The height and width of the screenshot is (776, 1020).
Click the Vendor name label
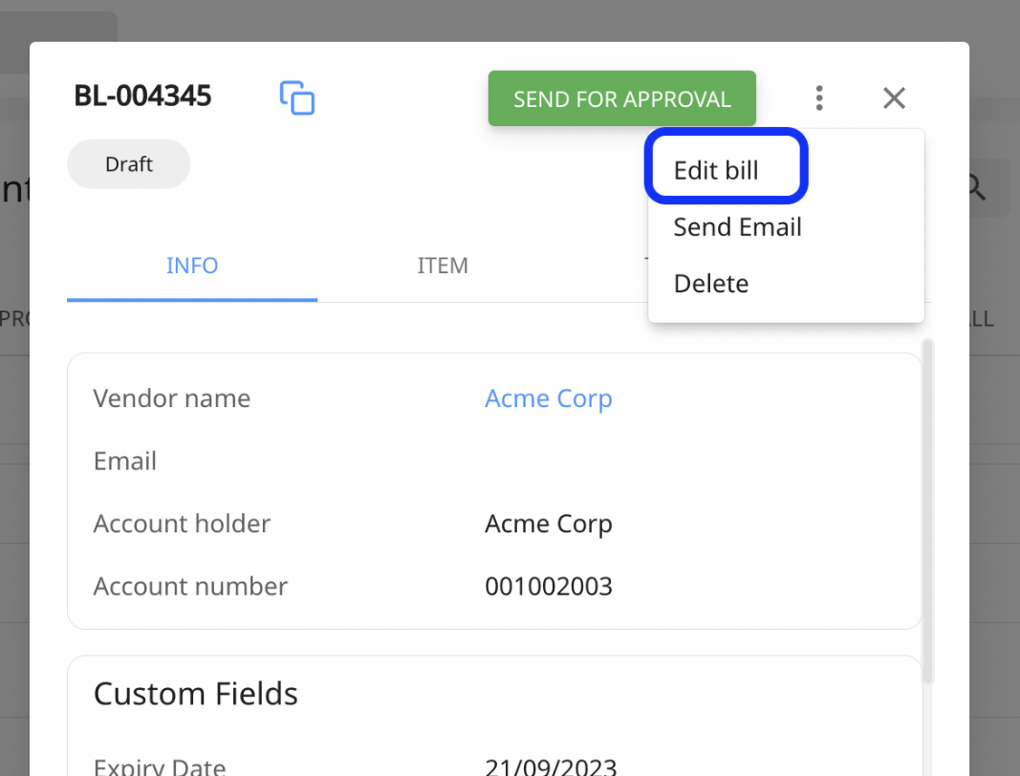pyautogui.click(x=171, y=398)
